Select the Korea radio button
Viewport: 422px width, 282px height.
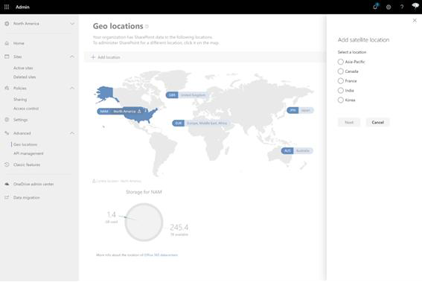(340, 100)
